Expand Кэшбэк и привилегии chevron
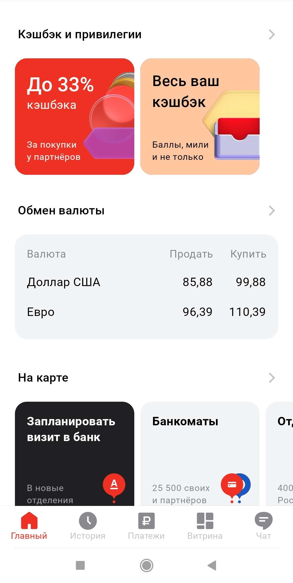 coord(272,34)
